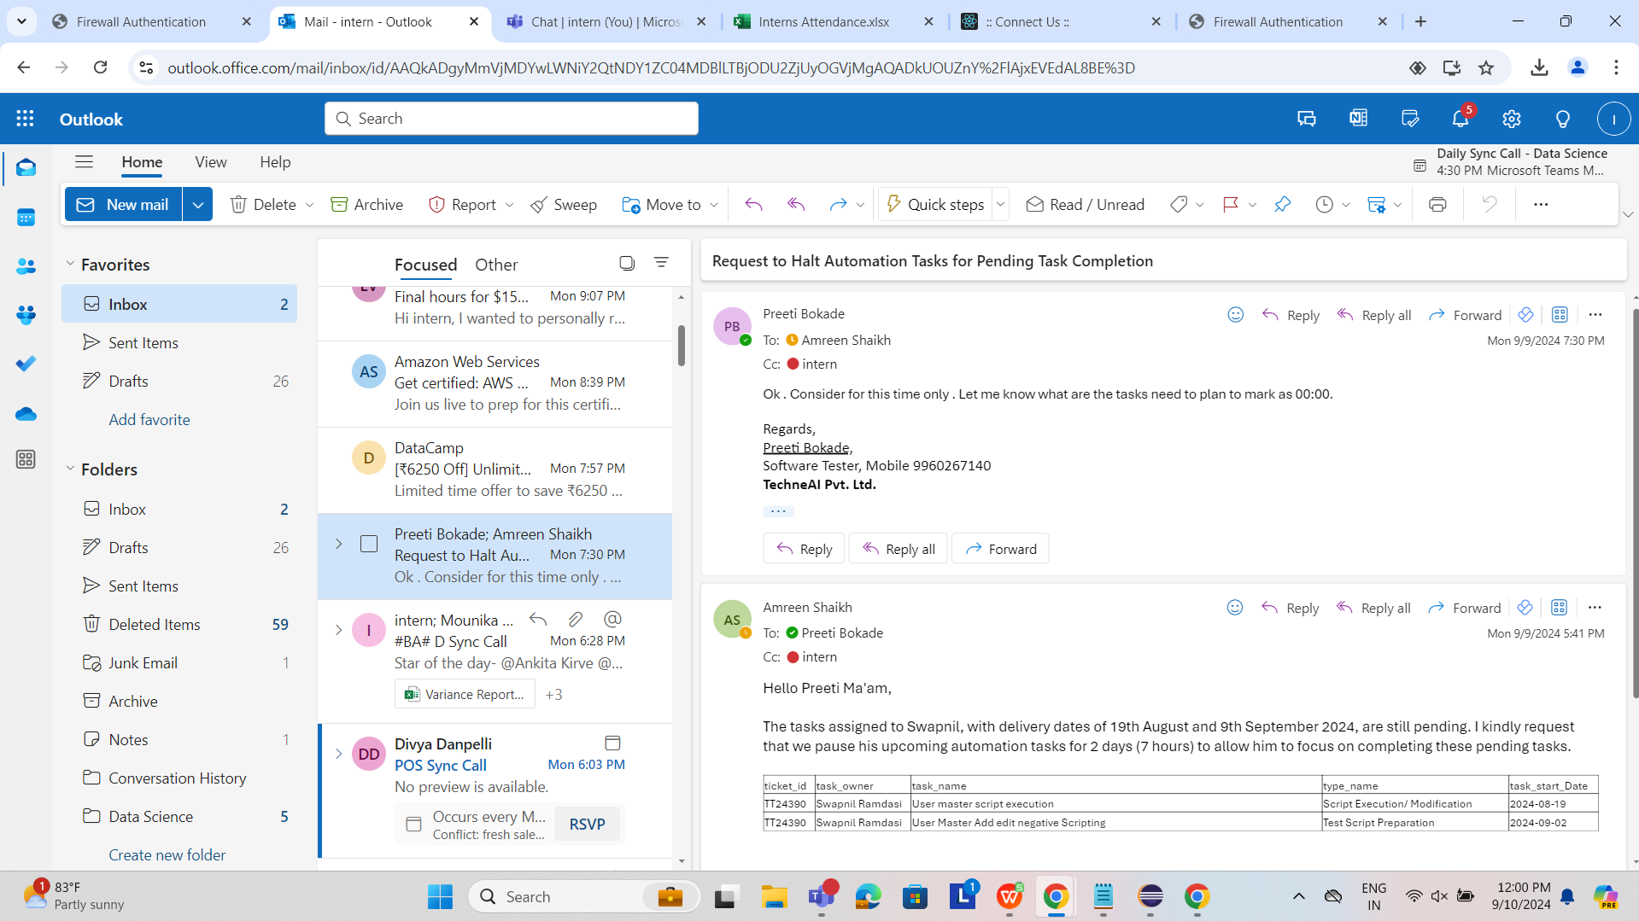Flag the selected message in ribbon

pyautogui.click(x=1231, y=205)
